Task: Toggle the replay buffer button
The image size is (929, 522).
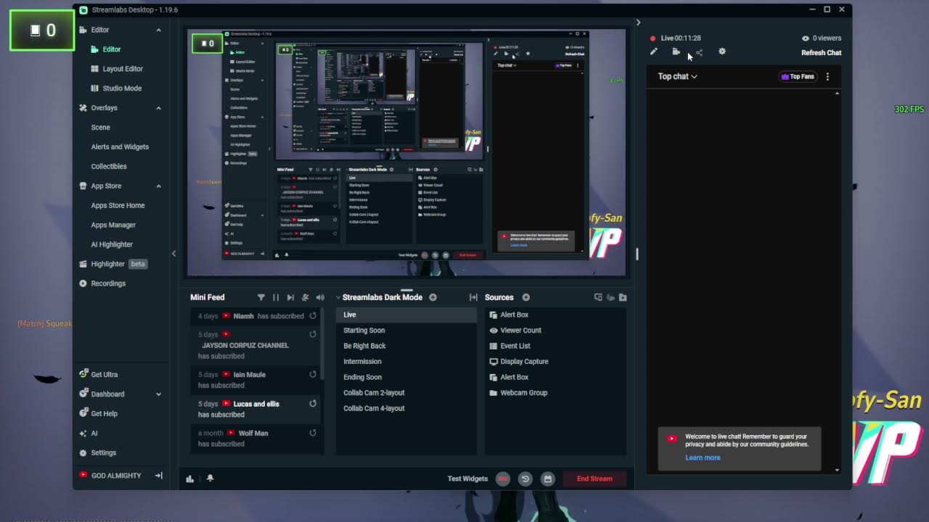Action: point(525,478)
